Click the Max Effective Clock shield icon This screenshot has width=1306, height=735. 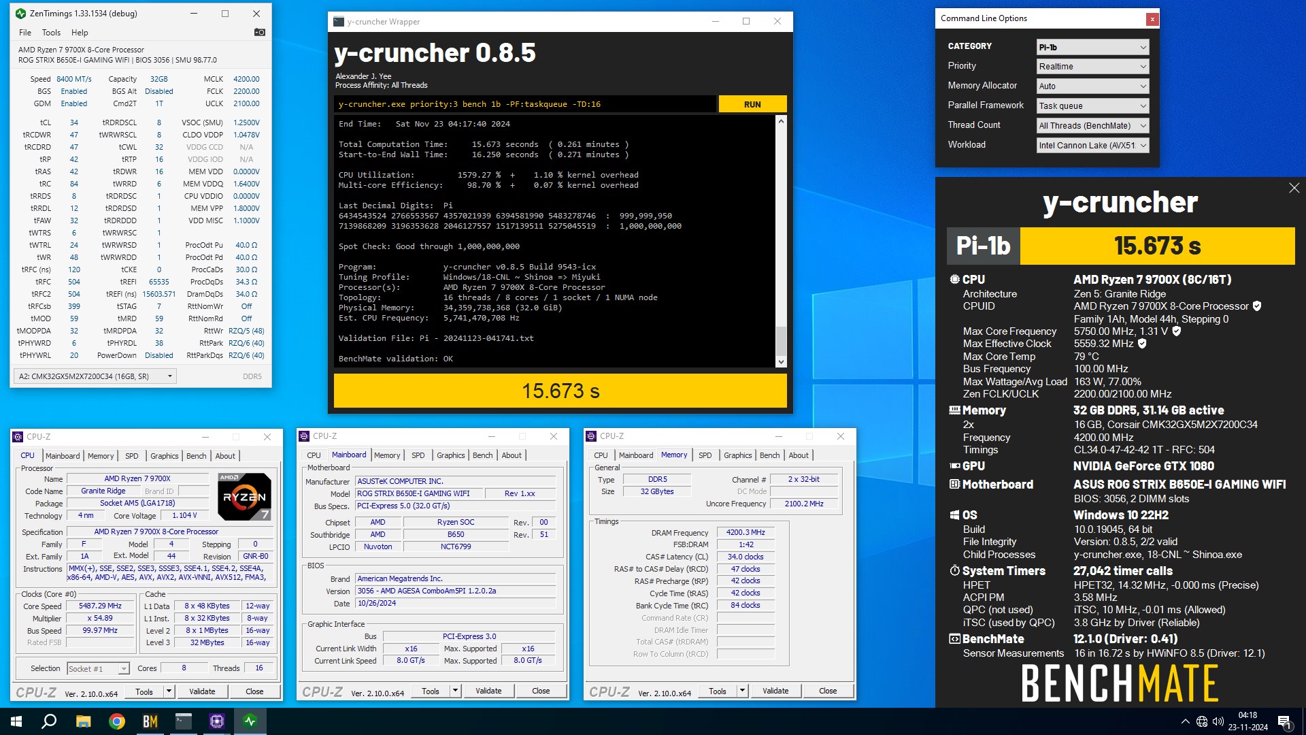(x=1142, y=344)
